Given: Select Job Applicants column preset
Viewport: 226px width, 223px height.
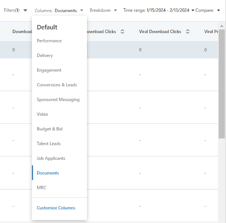Looking at the screenshot, I should [x=59, y=159].
